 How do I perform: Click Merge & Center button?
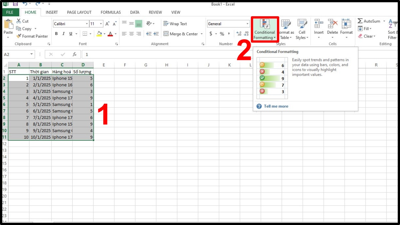pos(180,34)
